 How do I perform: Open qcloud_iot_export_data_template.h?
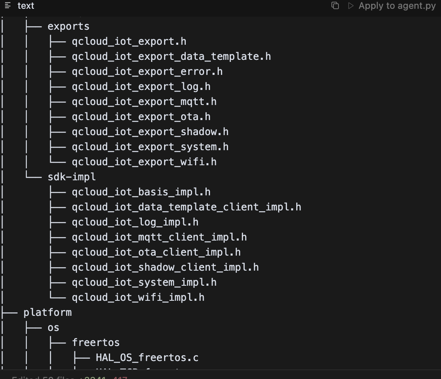click(x=172, y=56)
